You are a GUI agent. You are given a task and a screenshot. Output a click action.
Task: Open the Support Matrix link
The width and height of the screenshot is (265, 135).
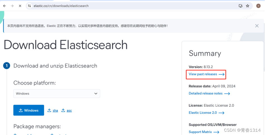click(204, 132)
